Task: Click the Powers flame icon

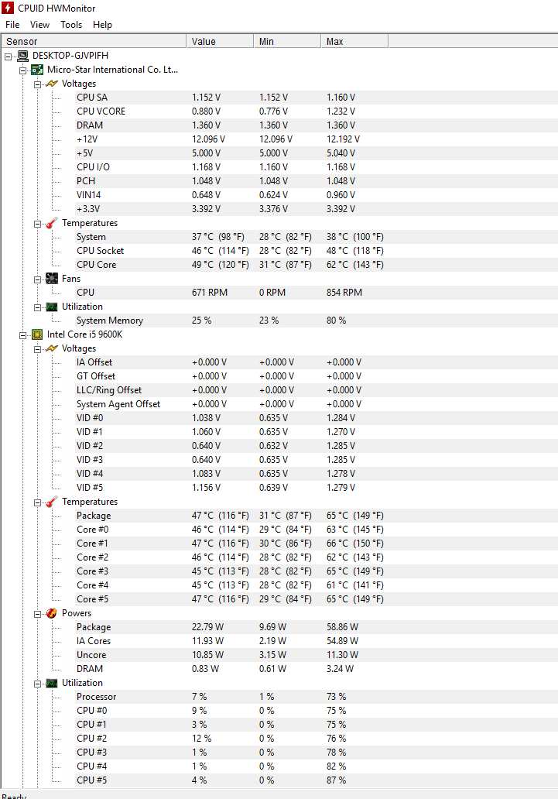Action: click(52, 613)
